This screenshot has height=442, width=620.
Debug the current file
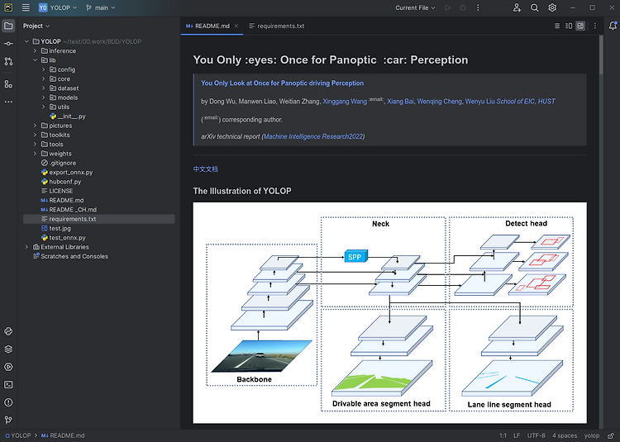[463, 7]
